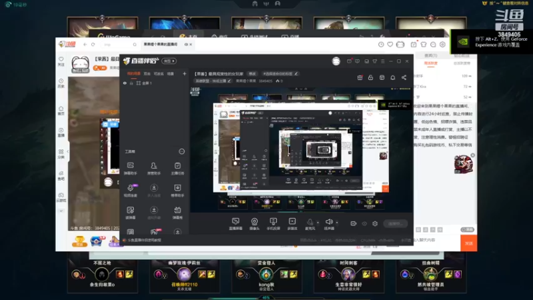The height and width of the screenshot is (300, 533).
Task: Open 分类 in Douyu sidebar
Action: coord(61,154)
